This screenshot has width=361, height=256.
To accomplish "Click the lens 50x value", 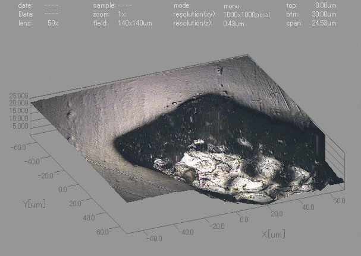I will [x=52, y=23].
